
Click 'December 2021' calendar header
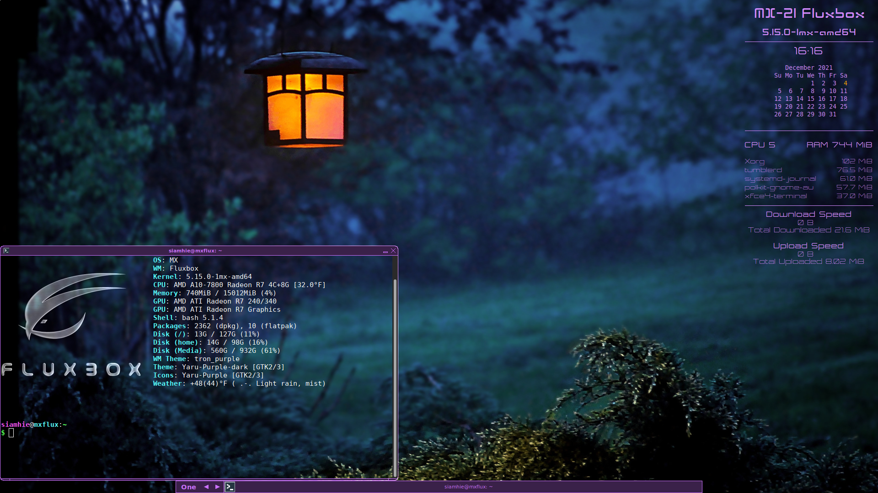[808, 68]
